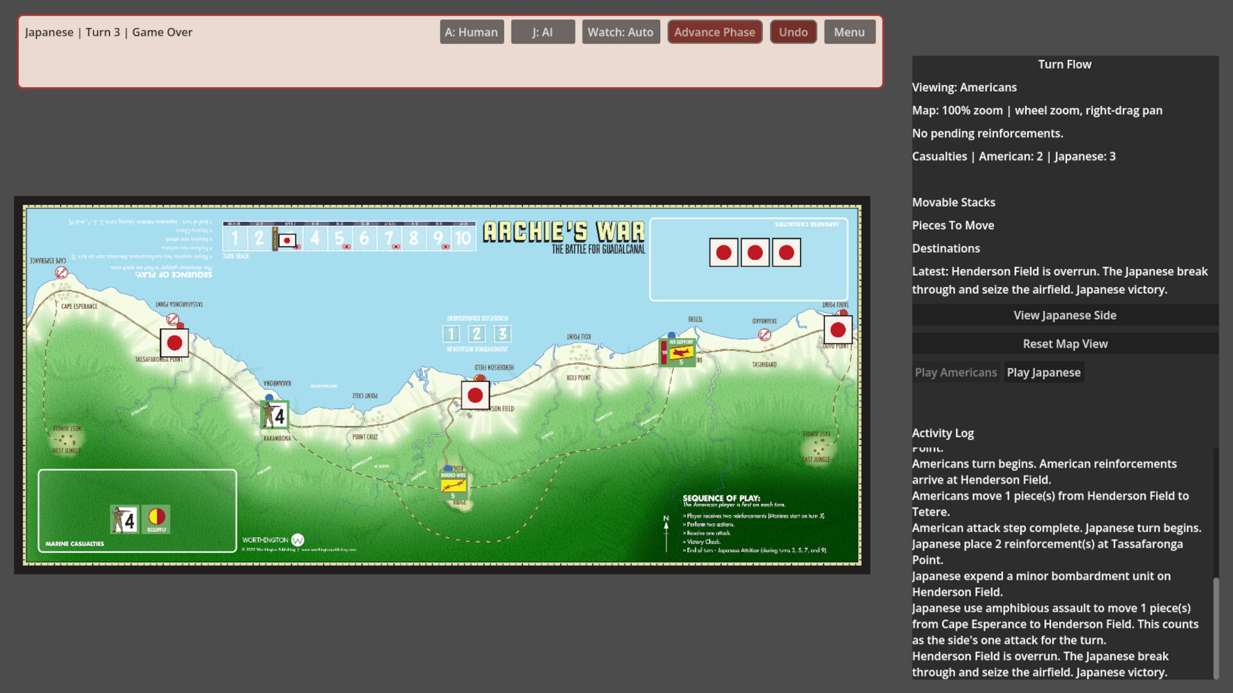Viewport: 1233px width, 693px height.
Task: Click the no-landing anchor icon at Cape Esperance
Action: (62, 272)
